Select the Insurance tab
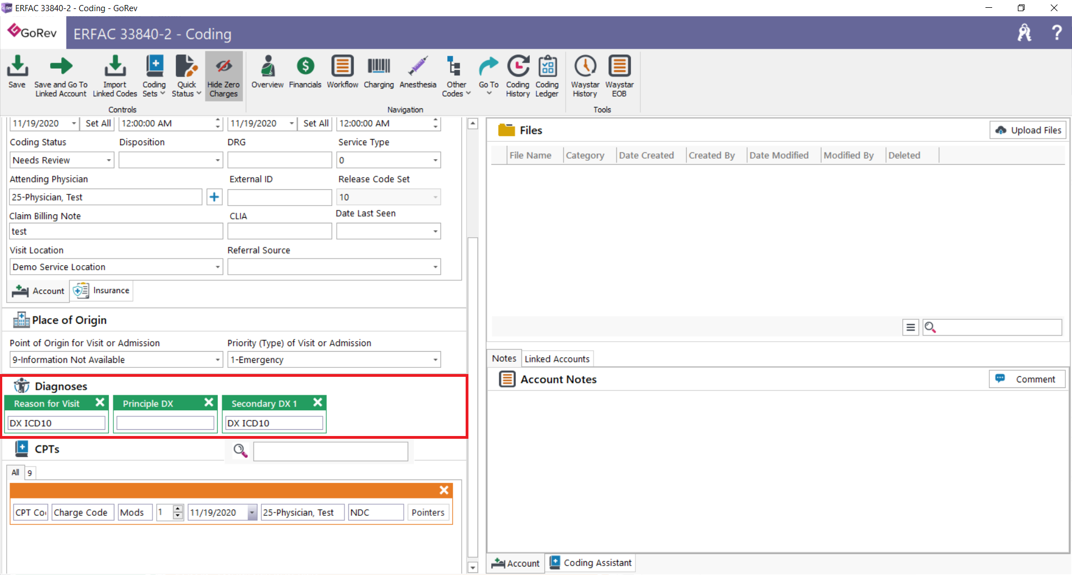 102,290
